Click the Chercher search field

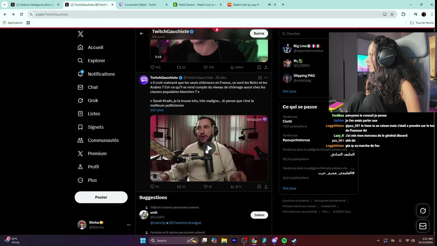click(x=303, y=33)
